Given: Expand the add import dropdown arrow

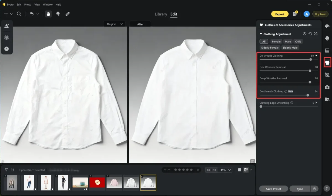Looking at the screenshot, I should [11, 14].
